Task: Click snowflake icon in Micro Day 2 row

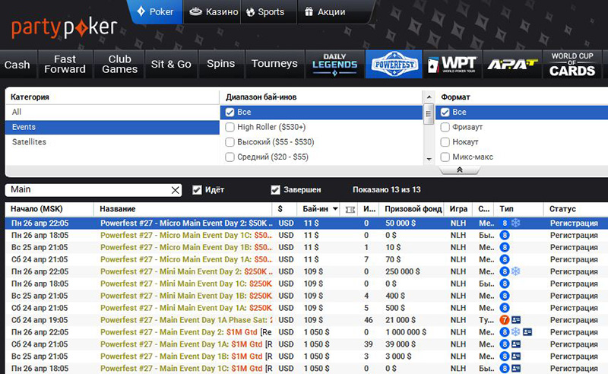Action: [516, 223]
